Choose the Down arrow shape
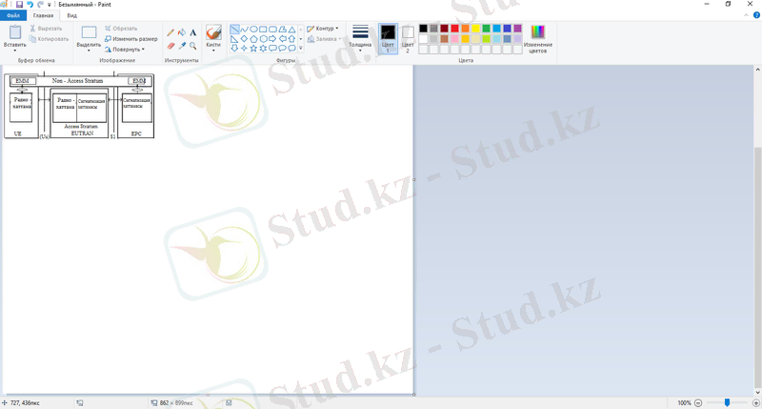The height and width of the screenshot is (409, 762). tap(234, 49)
